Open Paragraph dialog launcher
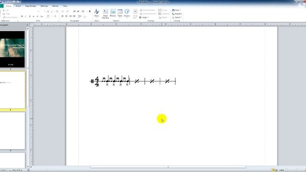Screen dimensions: 306x172 pos(91,21)
